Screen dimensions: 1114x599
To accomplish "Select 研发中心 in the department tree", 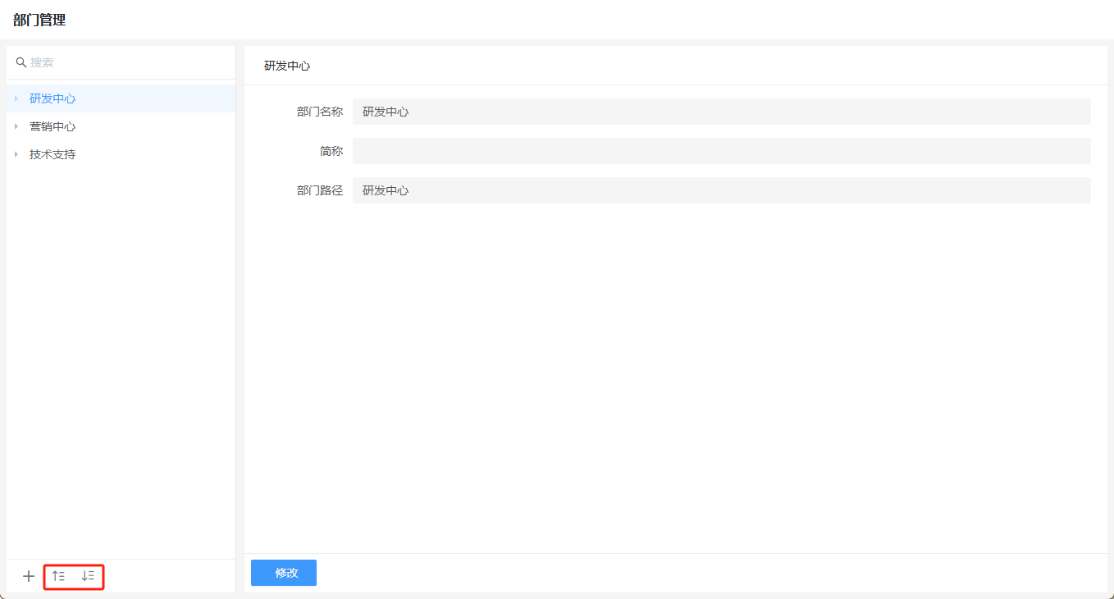I will coord(53,98).
